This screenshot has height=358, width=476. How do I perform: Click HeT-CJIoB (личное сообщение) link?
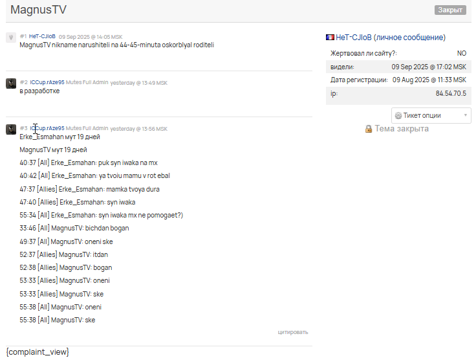pyautogui.click(x=391, y=38)
